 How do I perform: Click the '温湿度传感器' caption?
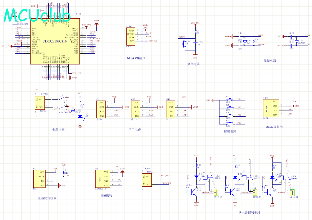47,198
